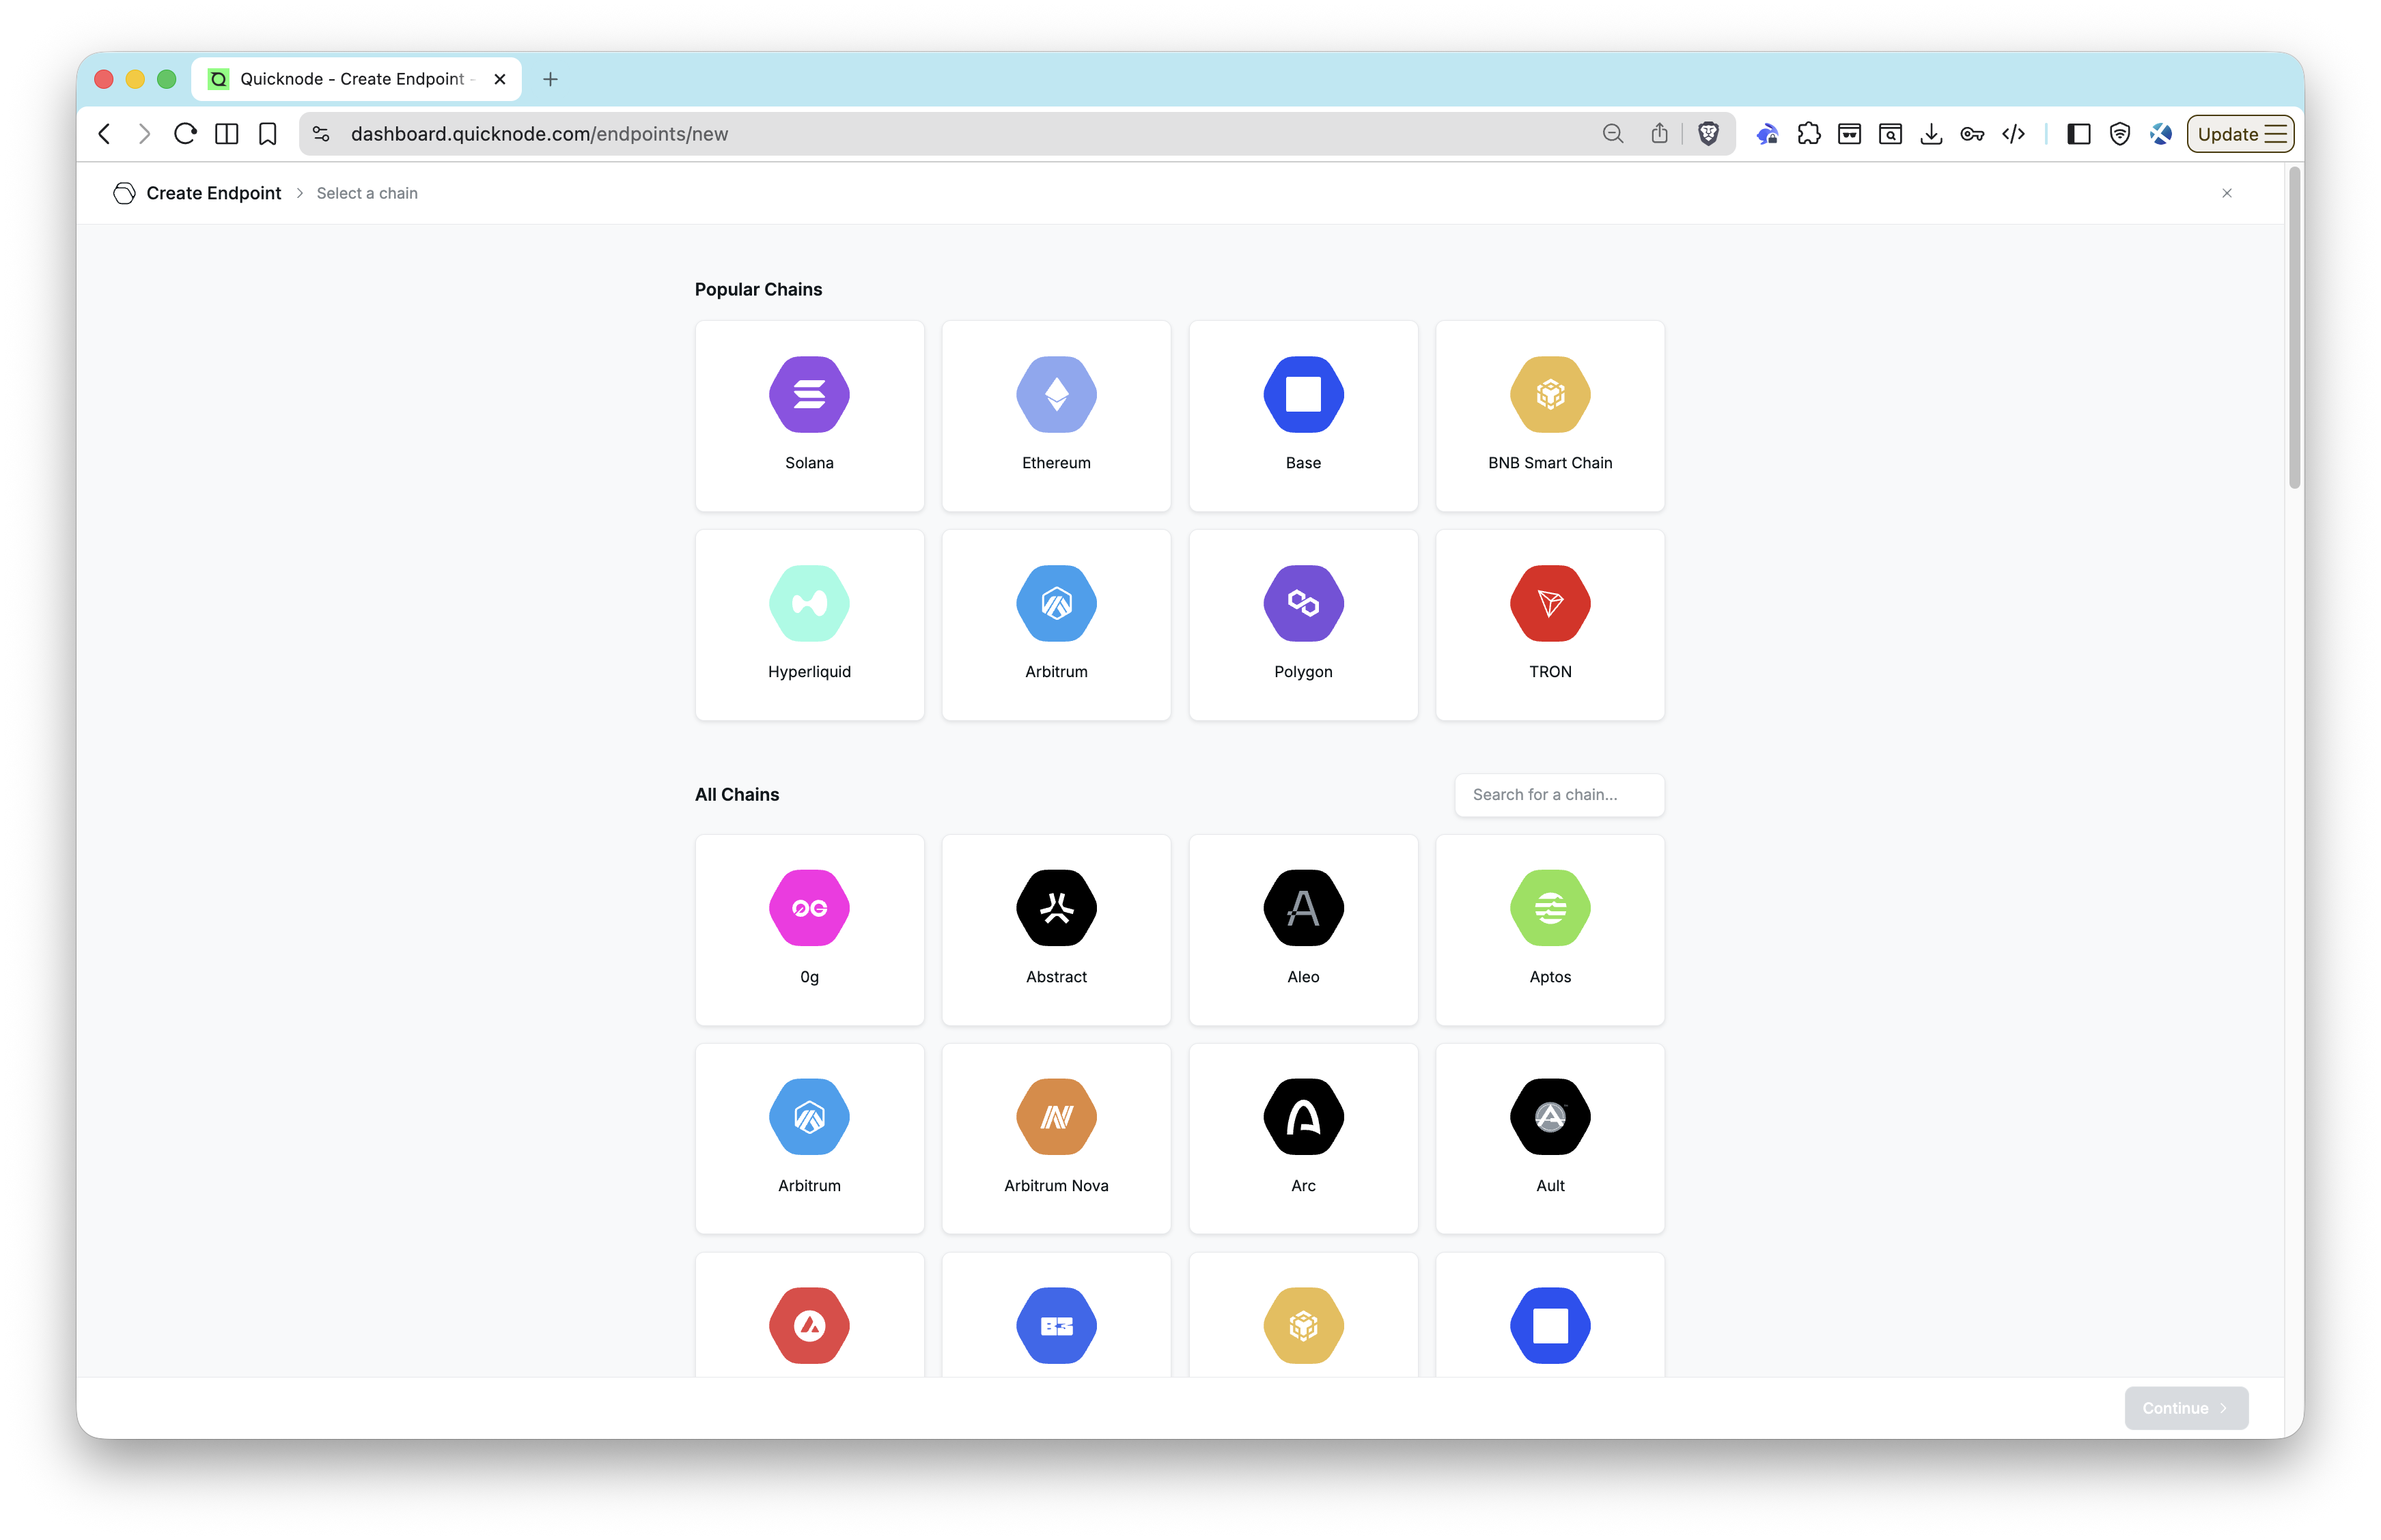Image resolution: width=2381 pixels, height=1540 pixels.
Task: Click the All Chains heading
Action: pos(736,795)
